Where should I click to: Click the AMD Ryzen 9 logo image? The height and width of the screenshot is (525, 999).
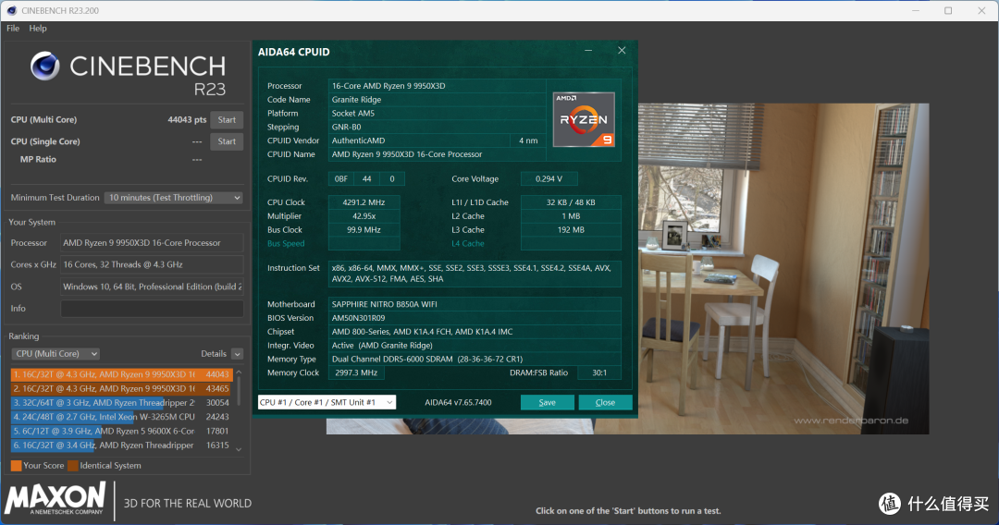(584, 119)
